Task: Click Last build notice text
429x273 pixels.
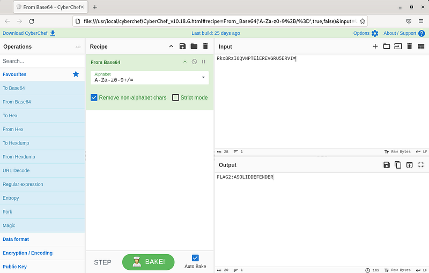Action: pos(216,33)
